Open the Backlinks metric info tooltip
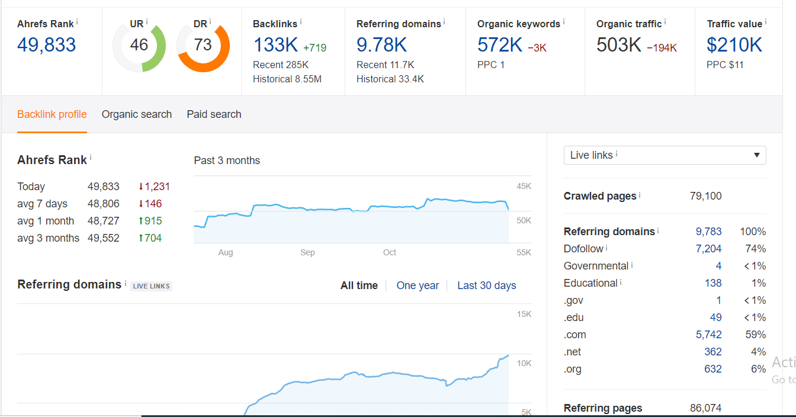The width and height of the screenshot is (796, 417). tap(301, 21)
